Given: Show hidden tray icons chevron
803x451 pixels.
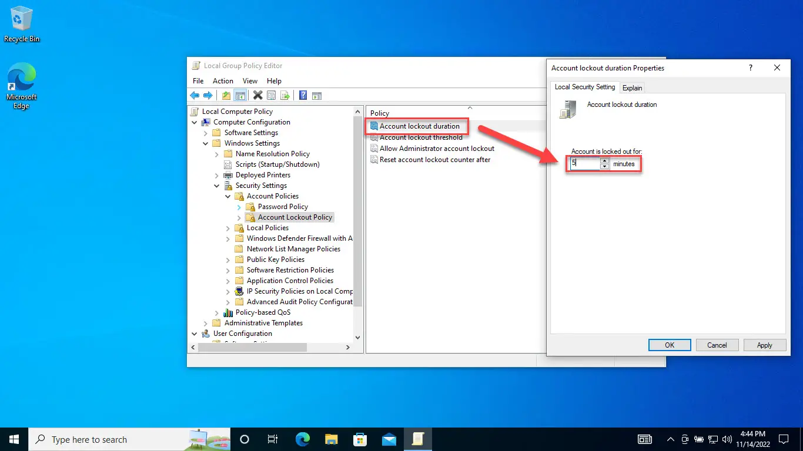Looking at the screenshot, I should click(x=671, y=439).
